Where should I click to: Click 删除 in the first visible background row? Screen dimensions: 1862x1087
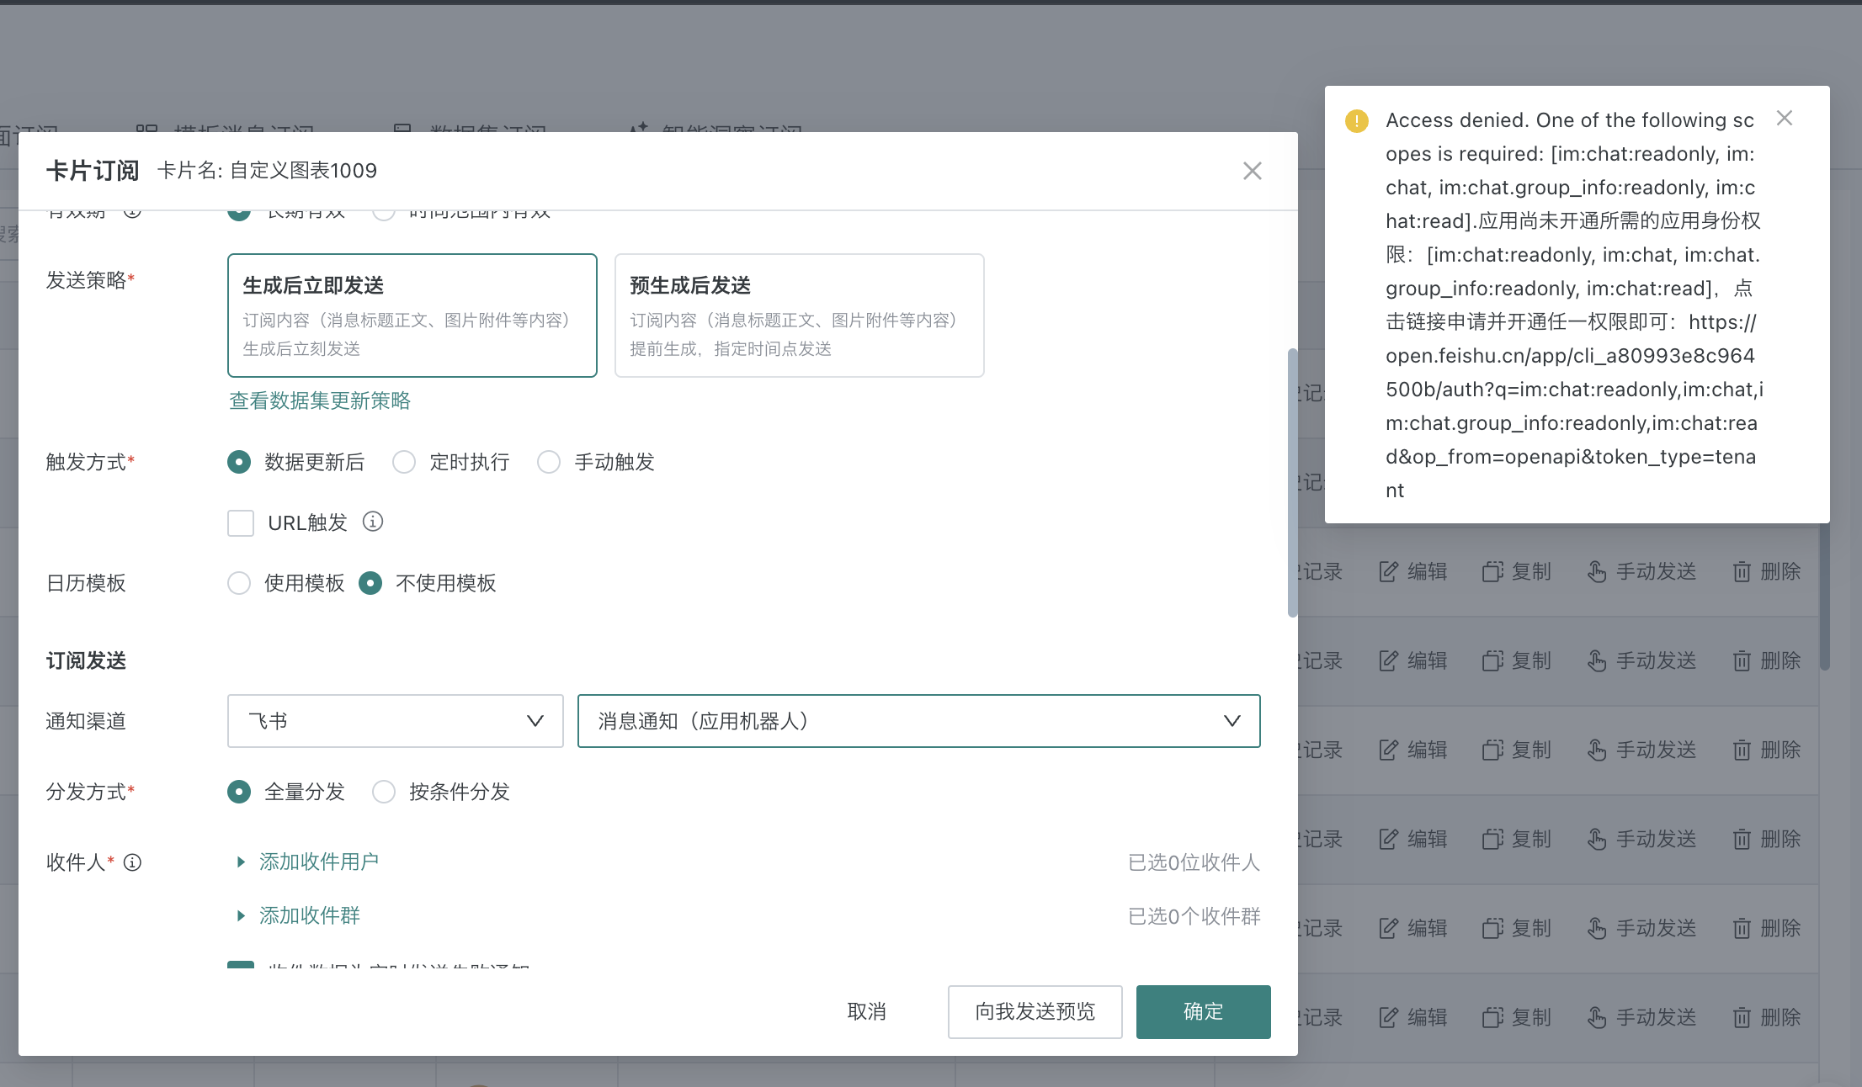tap(1767, 571)
